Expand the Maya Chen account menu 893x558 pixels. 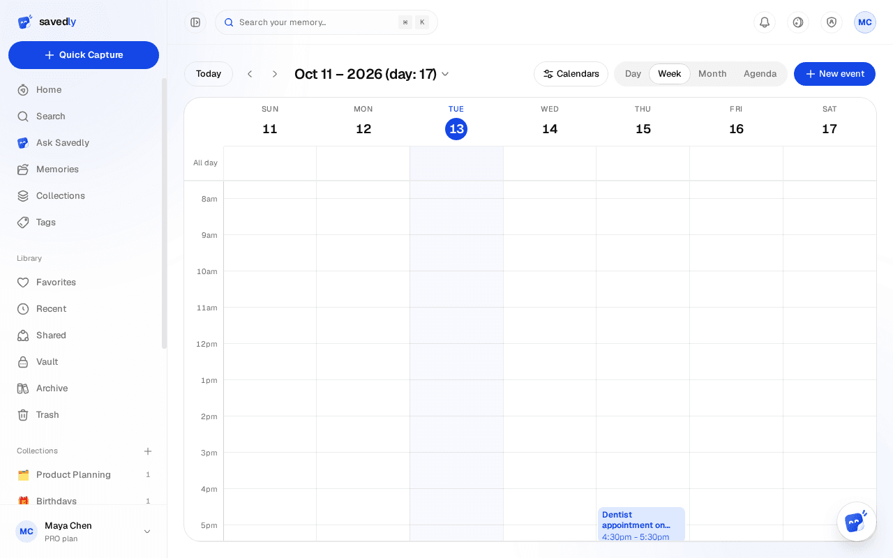pyautogui.click(x=84, y=531)
